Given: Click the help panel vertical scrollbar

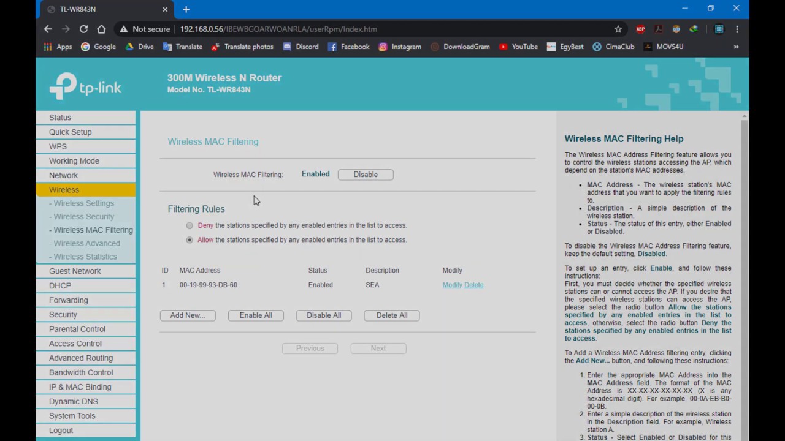Looking at the screenshot, I should [745, 276].
